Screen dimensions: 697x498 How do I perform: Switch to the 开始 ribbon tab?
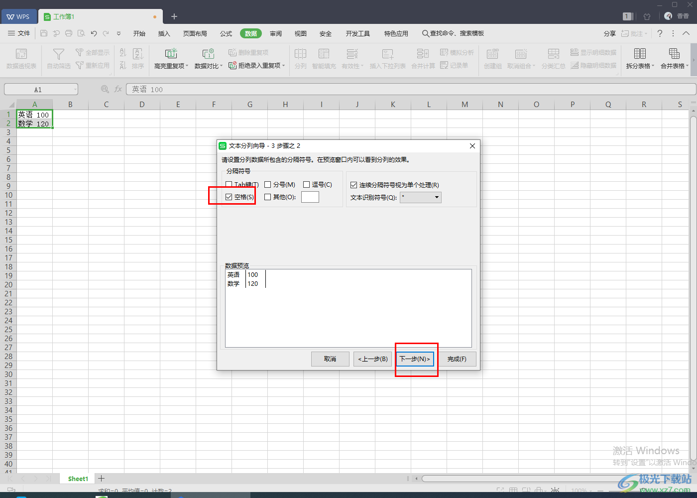point(139,33)
